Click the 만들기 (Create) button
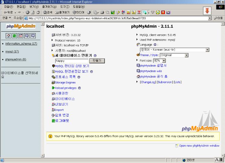 97,61
